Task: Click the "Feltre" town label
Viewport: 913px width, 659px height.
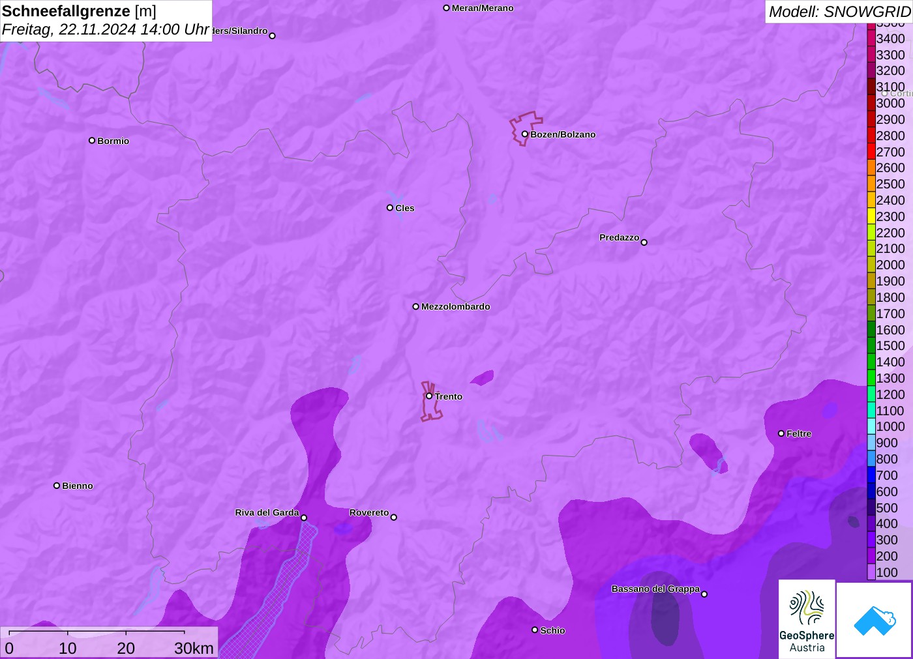Action: [x=799, y=433]
